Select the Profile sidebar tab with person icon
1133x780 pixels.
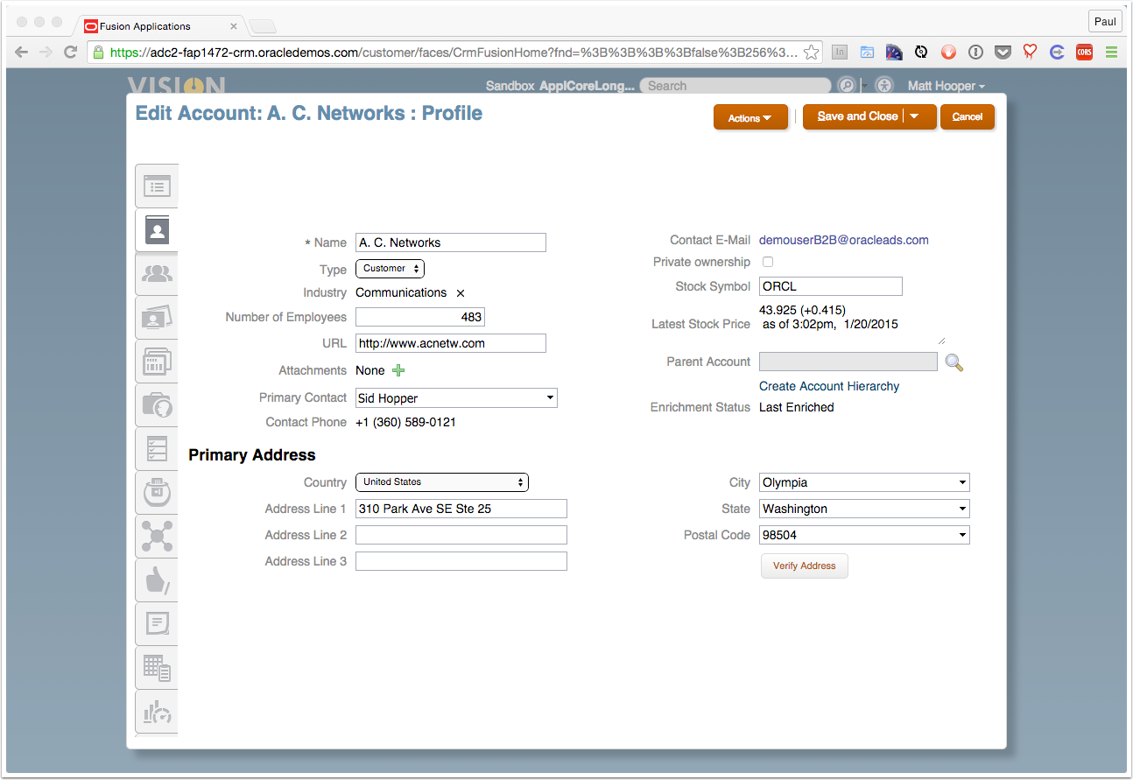[157, 231]
